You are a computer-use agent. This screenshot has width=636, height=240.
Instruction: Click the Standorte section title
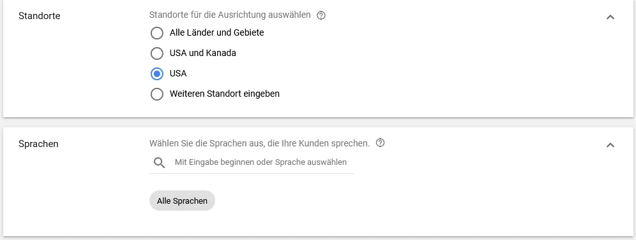[x=40, y=16]
